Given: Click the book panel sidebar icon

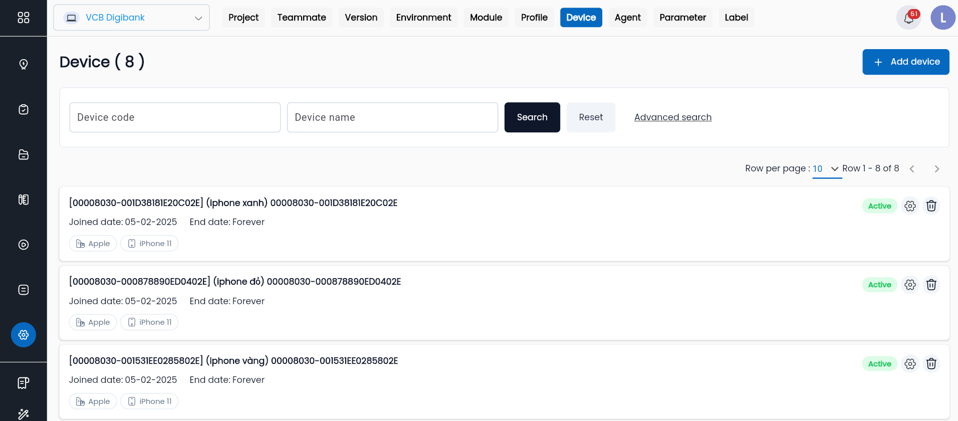Looking at the screenshot, I should (x=24, y=199).
